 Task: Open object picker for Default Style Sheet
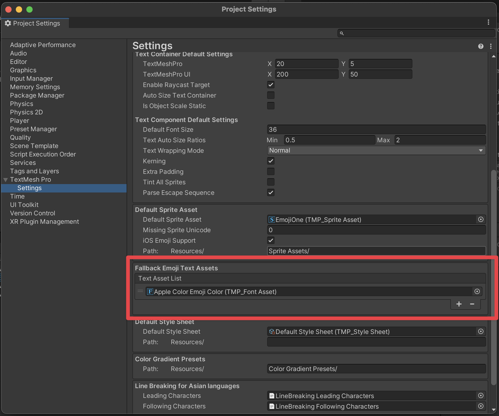click(x=481, y=331)
